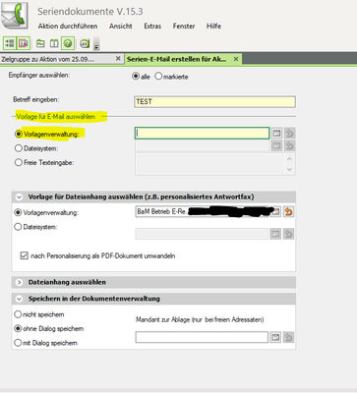Screen dimensions: 357x393
Task: Click the Mandant zur Ablage input field
Action: (x=202, y=337)
